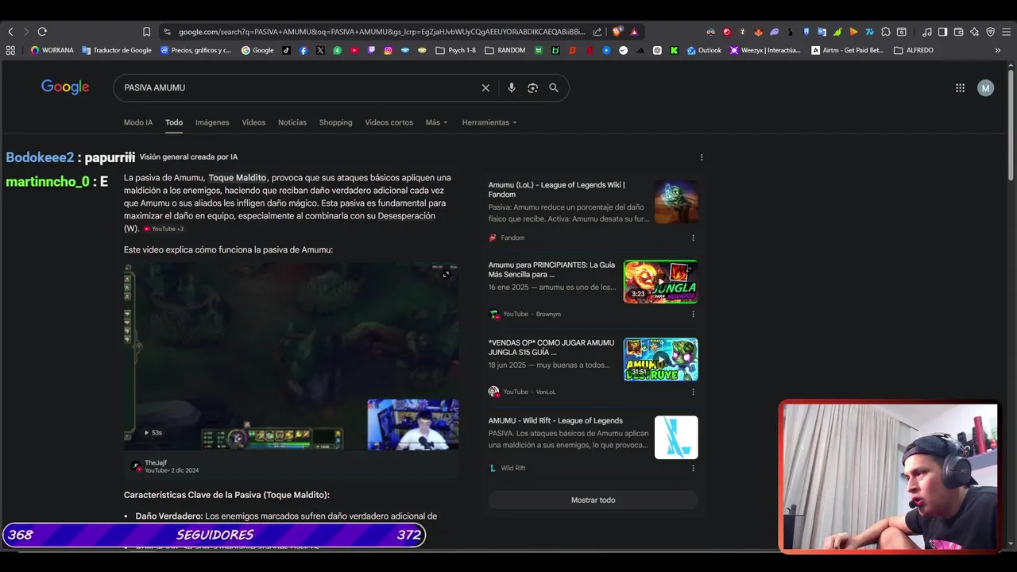The width and height of the screenshot is (1017, 572).
Task: Open Brave Shields lion icon
Action: [x=617, y=32]
